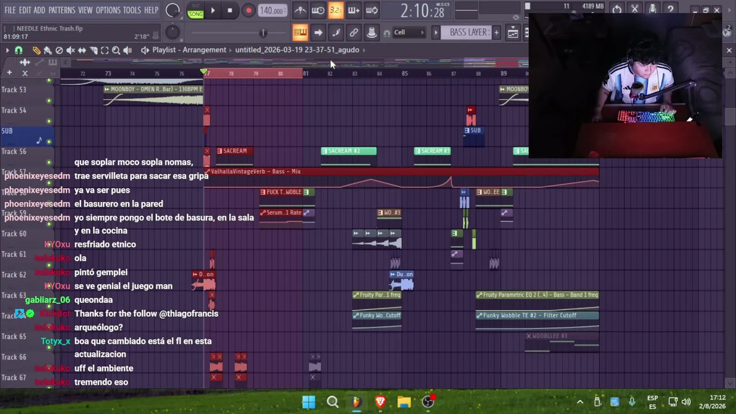
Task: Click the untitled_2026-03-19 clip name breadcrumb
Action: tap(297, 50)
